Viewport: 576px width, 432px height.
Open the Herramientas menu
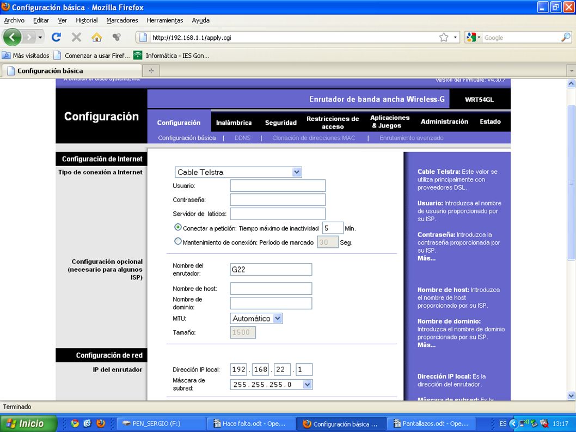click(164, 20)
